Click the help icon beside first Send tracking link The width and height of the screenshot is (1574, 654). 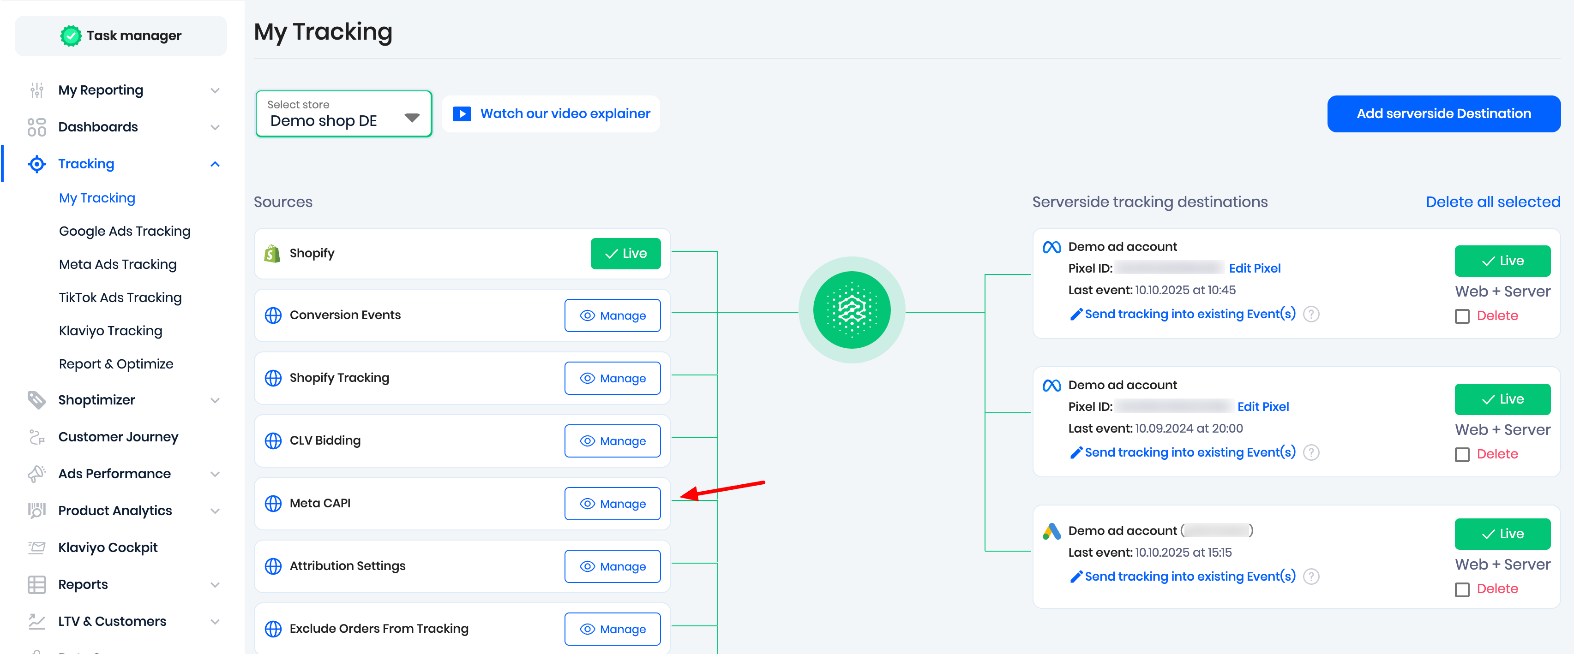coord(1310,315)
